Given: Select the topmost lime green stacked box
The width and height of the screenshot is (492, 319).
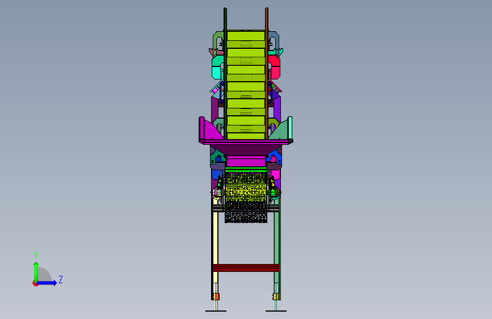Looking at the screenshot, I should [246, 36].
